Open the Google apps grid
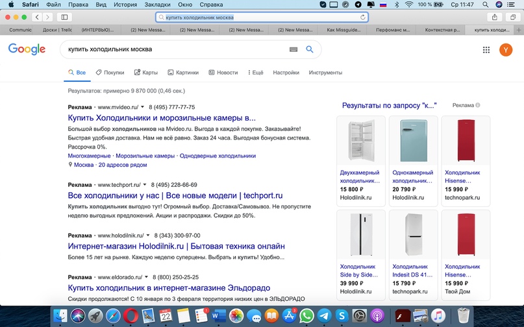This screenshot has height=327, width=524. [486, 50]
